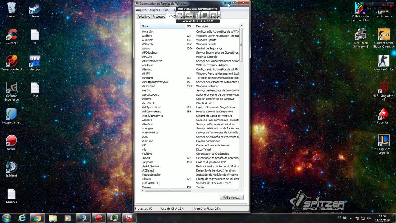Select the Links file on desktop
396x223 pixels.
coord(35,90)
